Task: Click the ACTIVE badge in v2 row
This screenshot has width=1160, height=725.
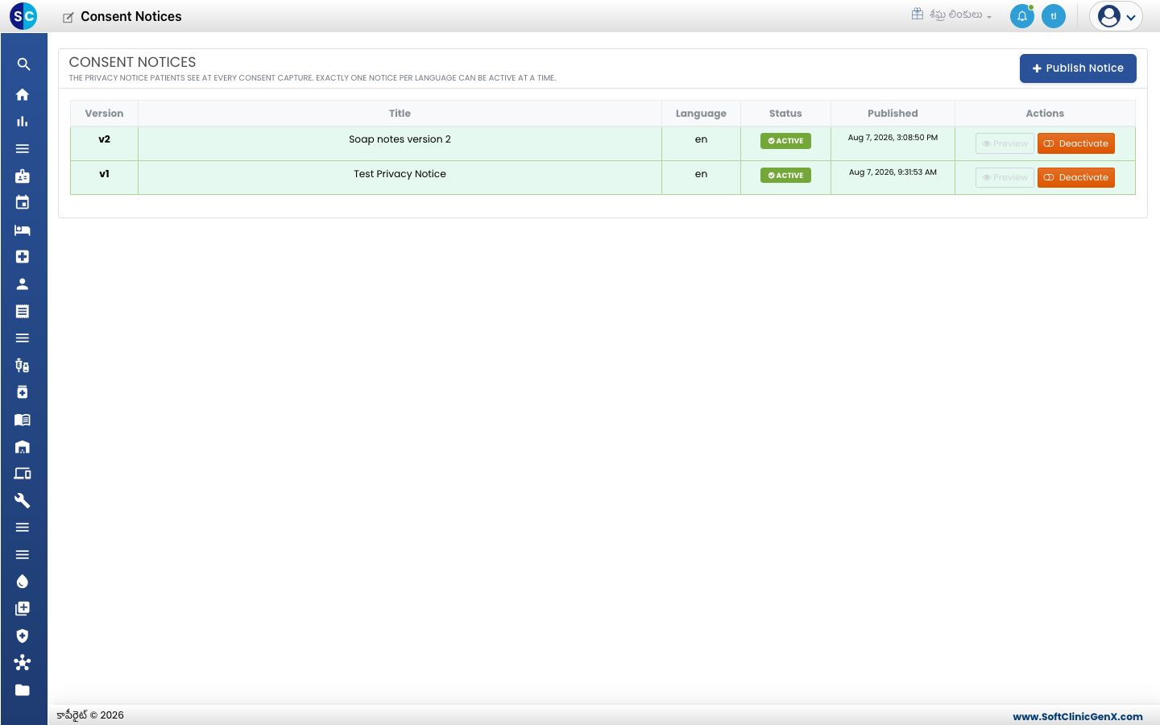Action: pyautogui.click(x=785, y=141)
